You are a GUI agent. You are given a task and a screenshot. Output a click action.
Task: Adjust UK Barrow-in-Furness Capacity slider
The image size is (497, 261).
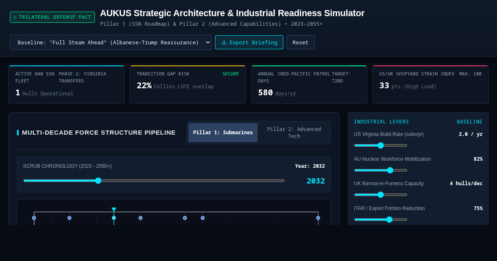pyautogui.click(x=381, y=195)
